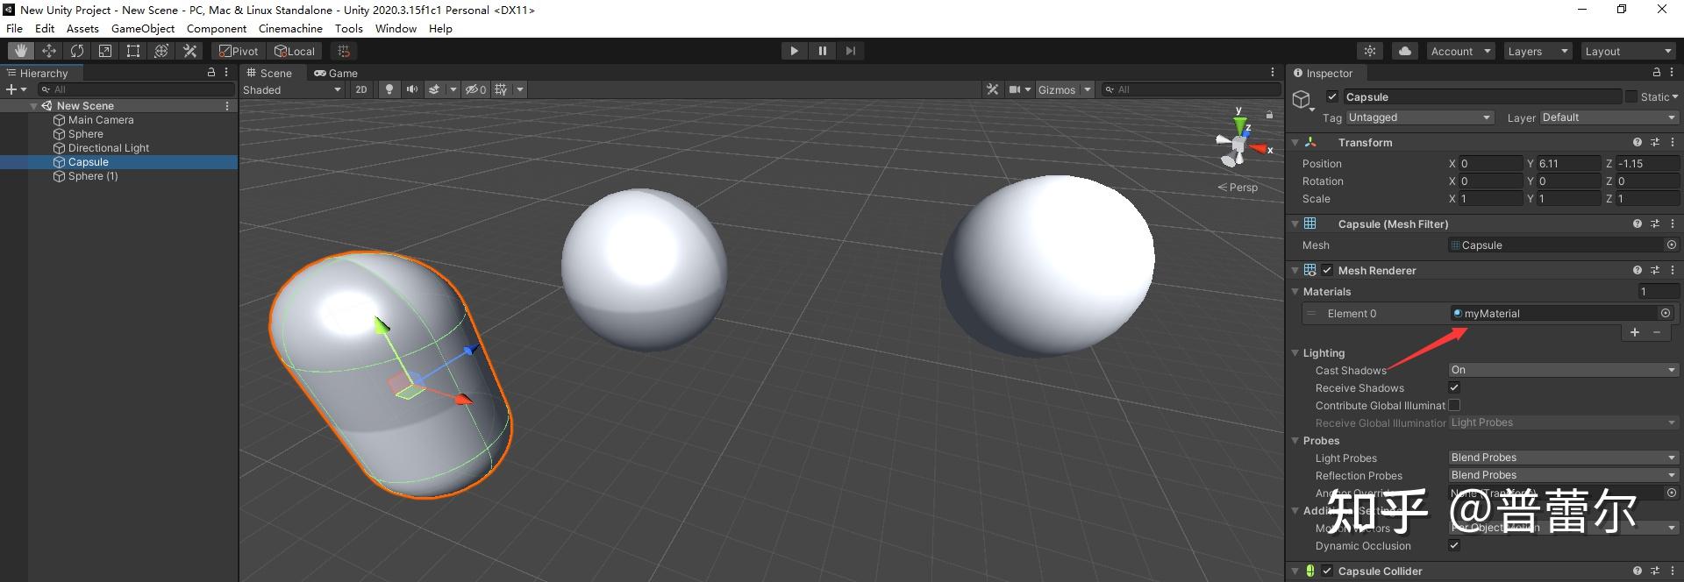Collapse the Materials section
Image resolution: width=1684 pixels, height=582 pixels.
click(x=1295, y=292)
